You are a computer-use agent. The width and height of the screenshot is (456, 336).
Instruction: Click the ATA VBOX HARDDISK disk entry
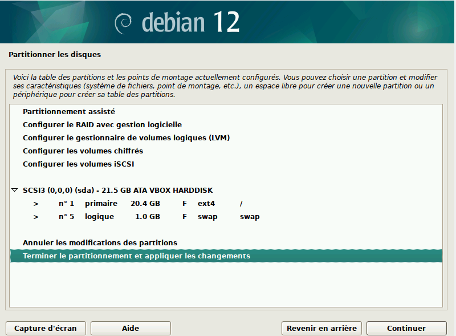click(117, 190)
